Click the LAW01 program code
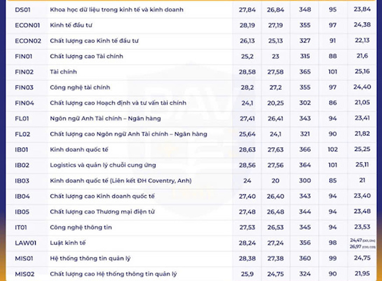382x281 pixels. (x=25, y=243)
